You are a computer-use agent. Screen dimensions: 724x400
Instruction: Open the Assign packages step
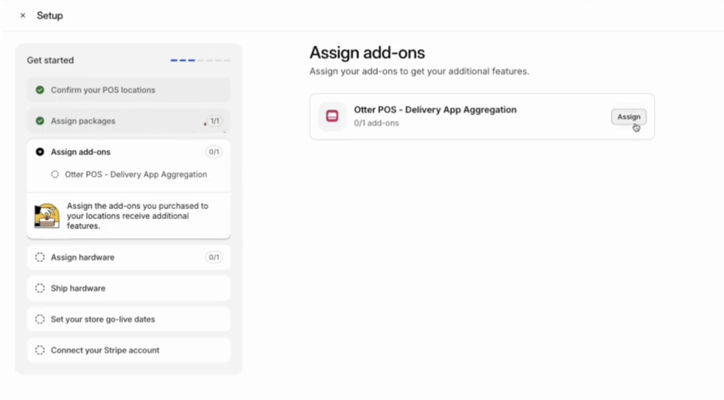click(x=129, y=121)
